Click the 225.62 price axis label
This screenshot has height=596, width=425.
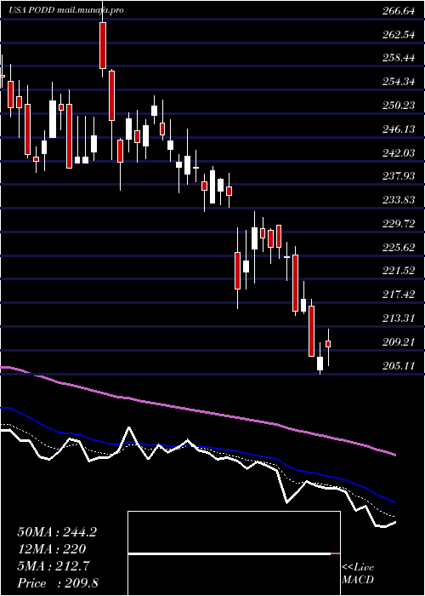[x=398, y=248]
